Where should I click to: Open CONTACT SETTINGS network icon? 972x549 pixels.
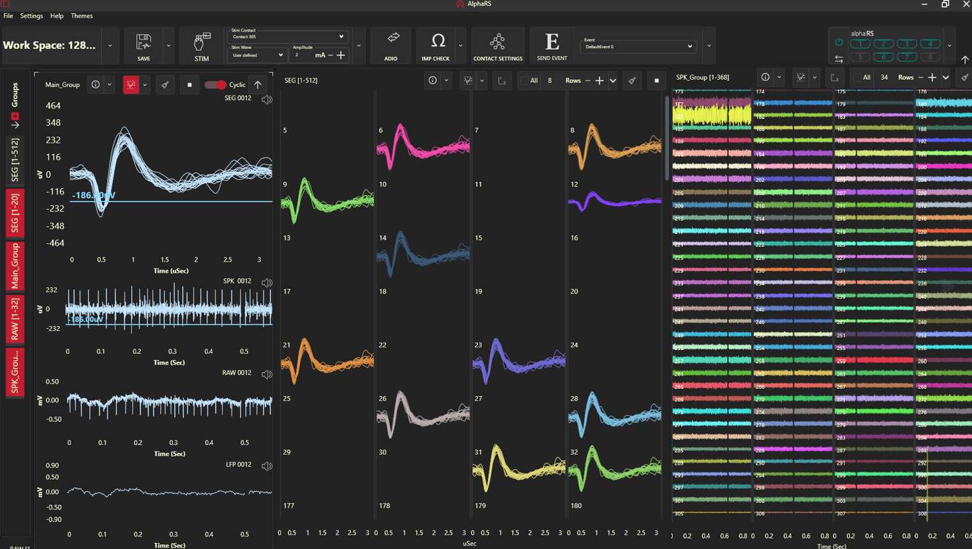[497, 42]
